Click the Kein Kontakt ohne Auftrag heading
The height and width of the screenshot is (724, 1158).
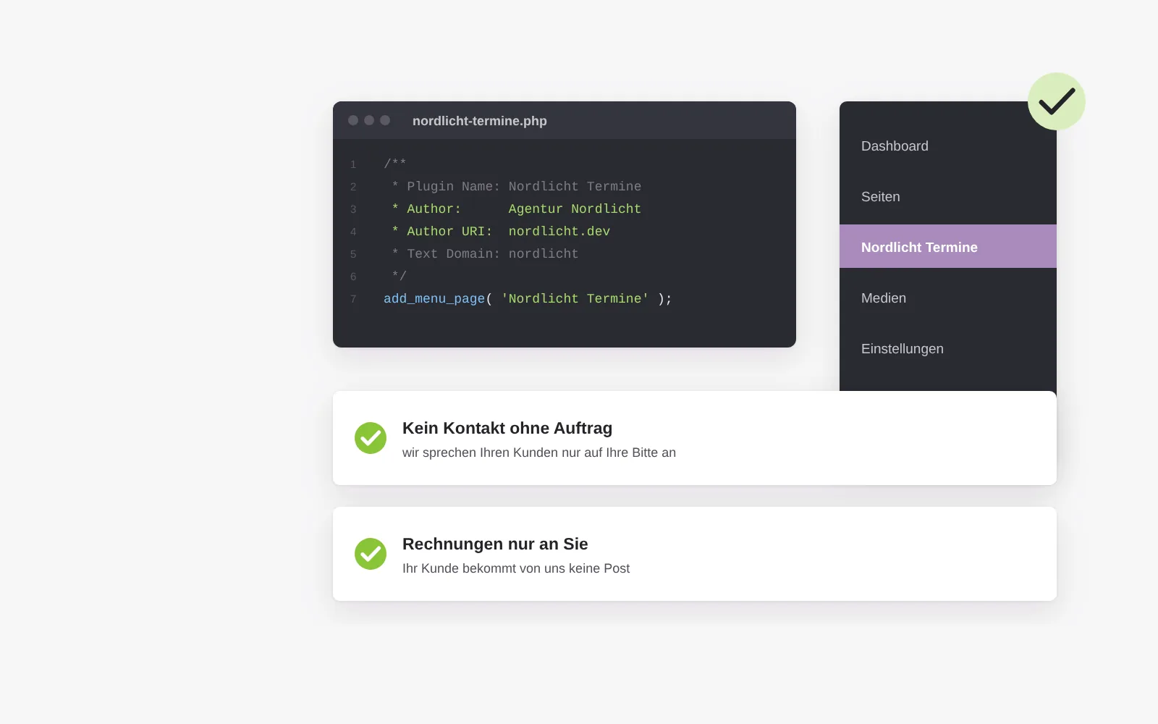pyautogui.click(x=507, y=428)
